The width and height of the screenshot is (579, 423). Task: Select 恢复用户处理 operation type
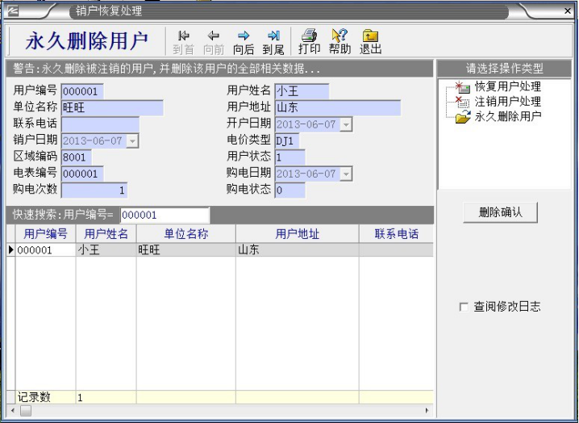tap(506, 86)
